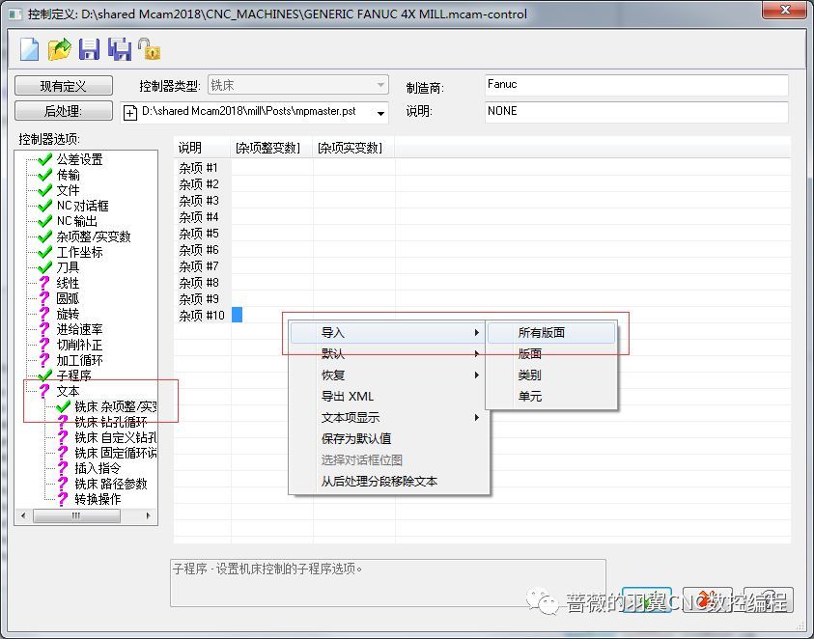Choose 所有版面 in the submenu
This screenshot has height=639, width=814.
[551, 333]
